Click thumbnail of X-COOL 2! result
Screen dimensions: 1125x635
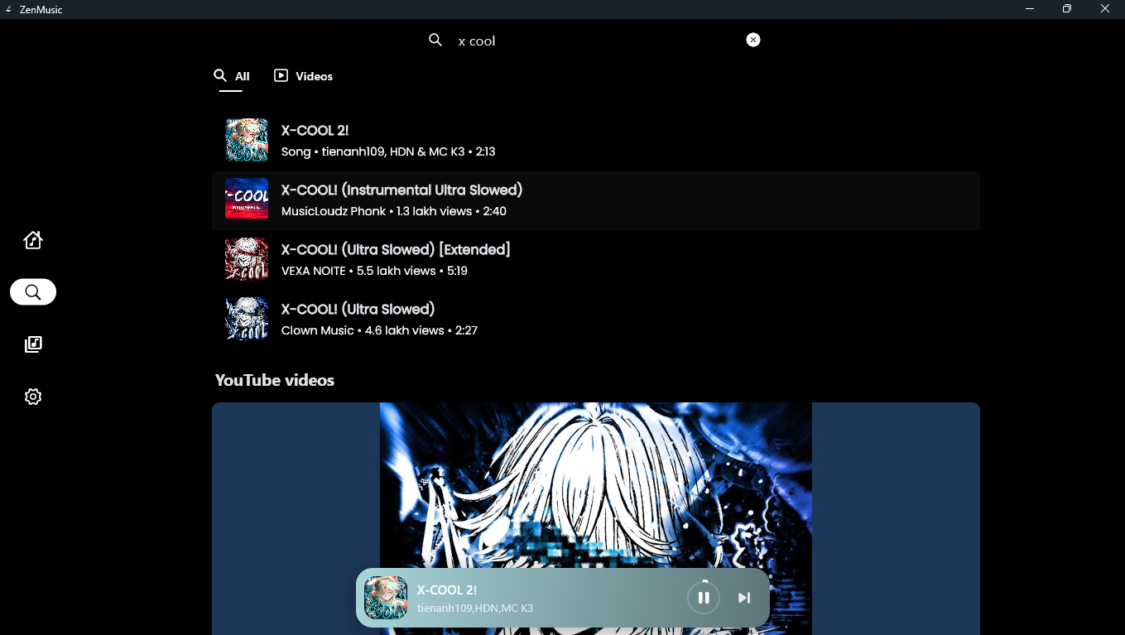[x=247, y=140]
